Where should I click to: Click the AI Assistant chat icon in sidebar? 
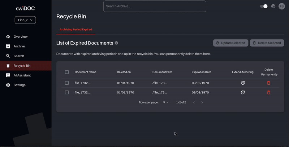click(8, 75)
